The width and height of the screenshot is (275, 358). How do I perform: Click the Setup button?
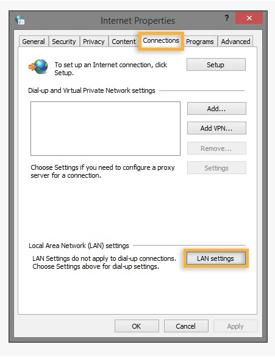coord(216,65)
